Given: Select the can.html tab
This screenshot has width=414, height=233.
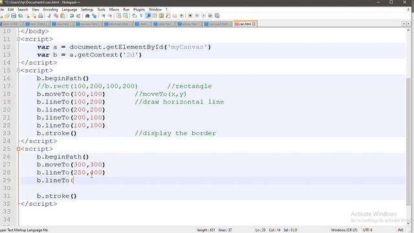Looking at the screenshot, I should click(245, 24).
